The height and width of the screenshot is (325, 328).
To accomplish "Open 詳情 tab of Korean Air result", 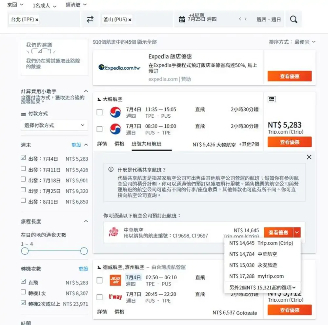I will 102,144.
